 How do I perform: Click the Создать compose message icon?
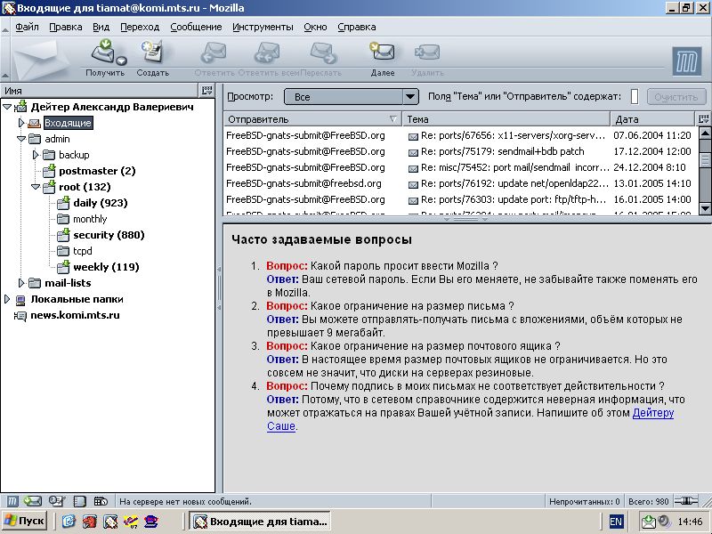[x=152, y=53]
